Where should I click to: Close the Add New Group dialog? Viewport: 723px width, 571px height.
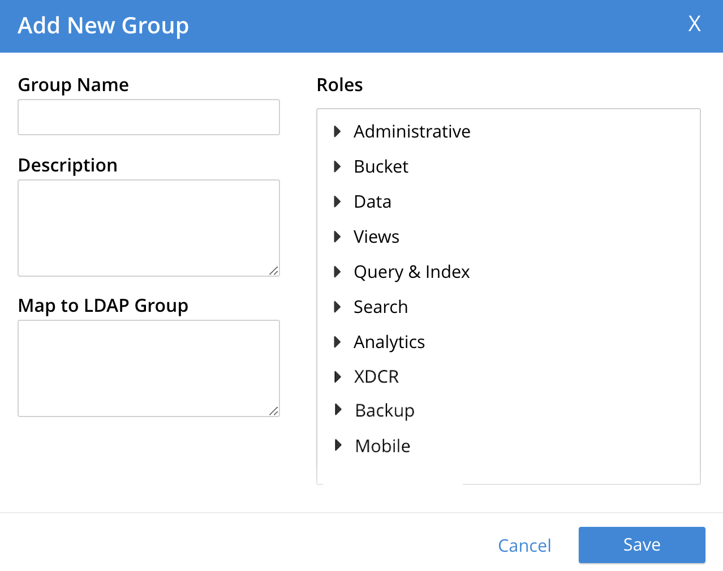694,24
